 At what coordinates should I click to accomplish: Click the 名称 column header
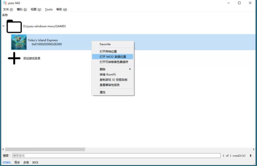click(5, 15)
